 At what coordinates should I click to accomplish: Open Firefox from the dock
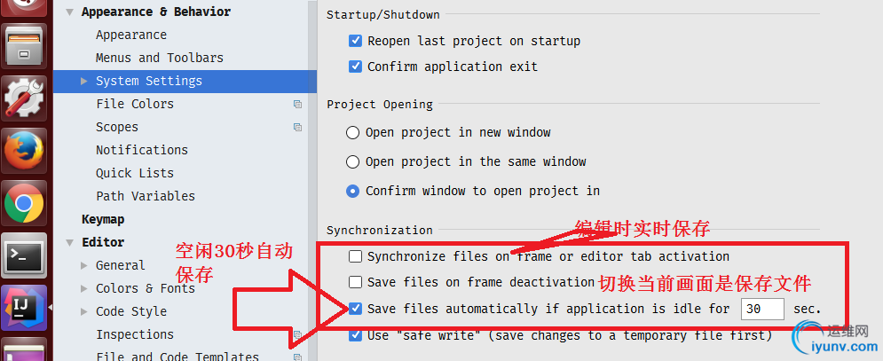tap(24, 151)
